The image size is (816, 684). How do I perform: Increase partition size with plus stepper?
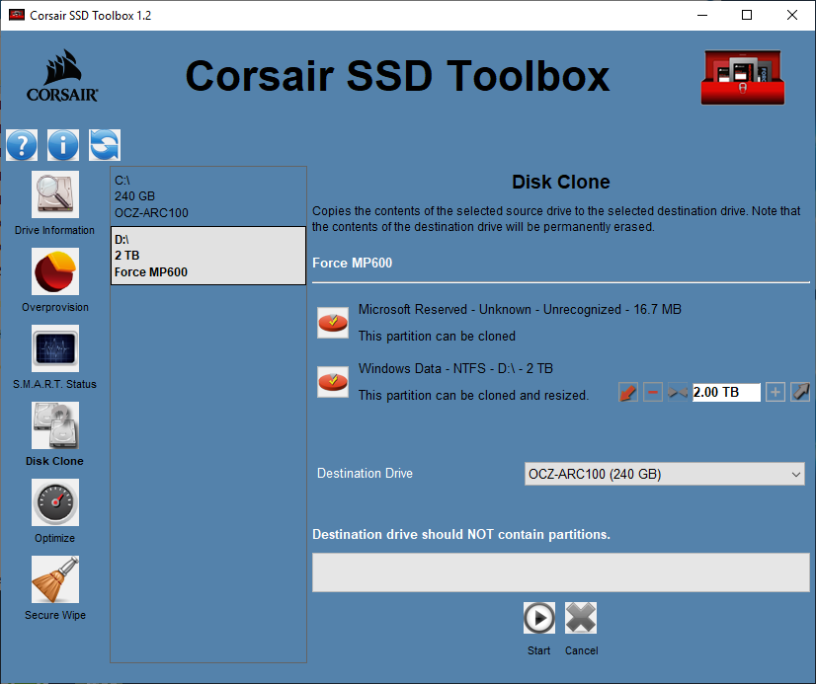tap(775, 392)
